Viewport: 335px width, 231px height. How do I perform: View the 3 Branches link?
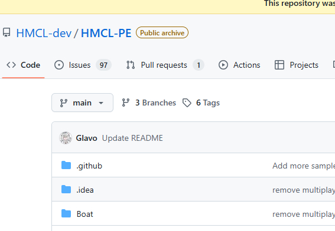pos(149,103)
